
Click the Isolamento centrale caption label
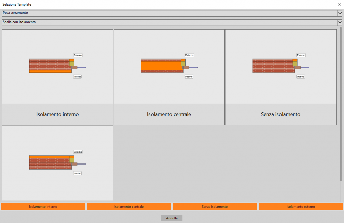169,114
